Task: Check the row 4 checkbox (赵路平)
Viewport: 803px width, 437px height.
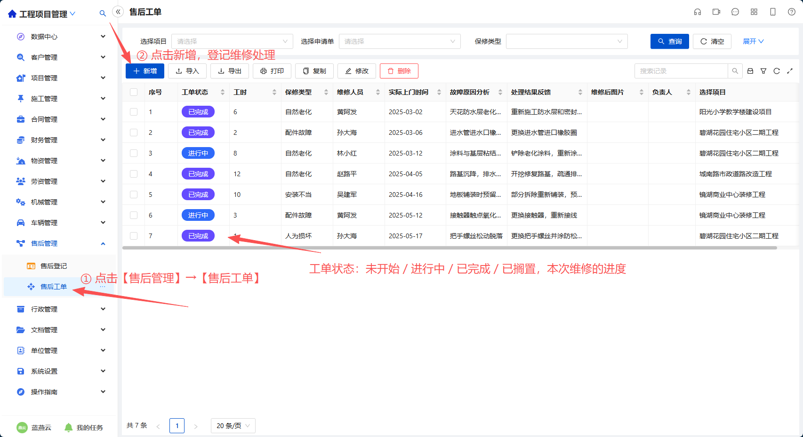Action: click(x=134, y=174)
